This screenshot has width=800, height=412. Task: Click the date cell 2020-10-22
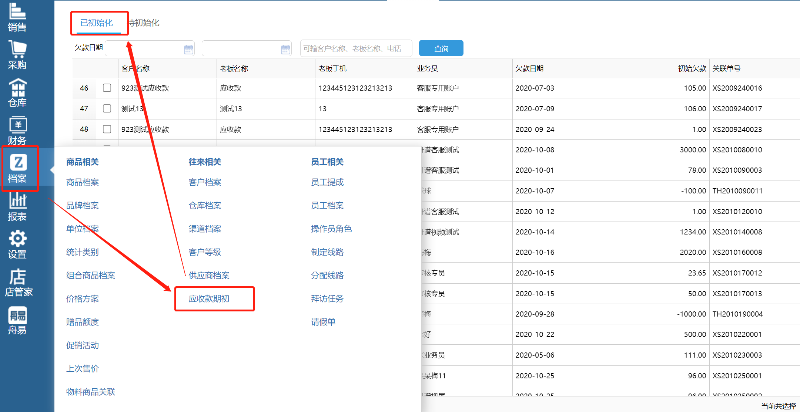pyautogui.click(x=535, y=334)
